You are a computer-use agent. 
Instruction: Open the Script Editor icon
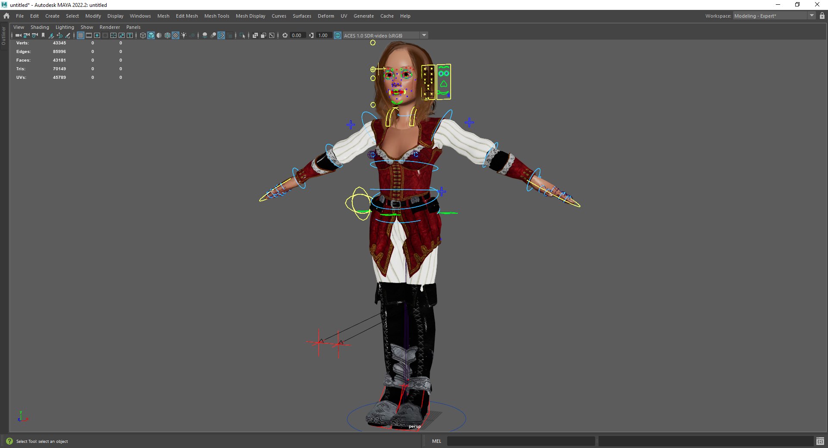point(820,441)
